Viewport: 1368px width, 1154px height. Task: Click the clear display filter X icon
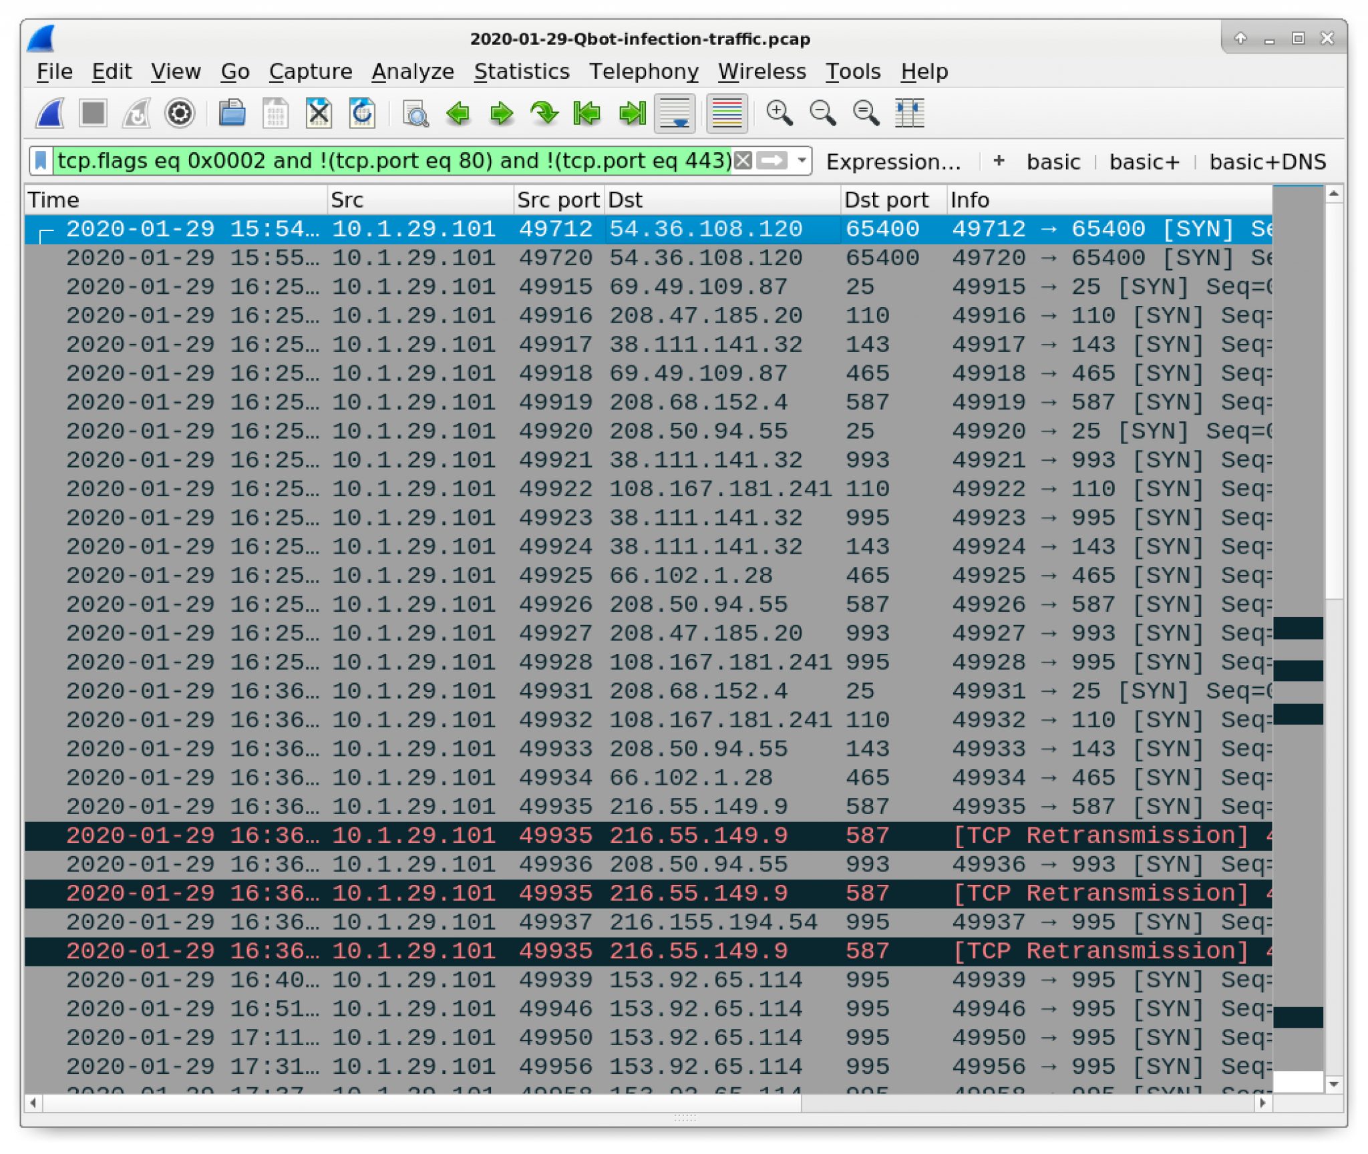click(x=745, y=160)
